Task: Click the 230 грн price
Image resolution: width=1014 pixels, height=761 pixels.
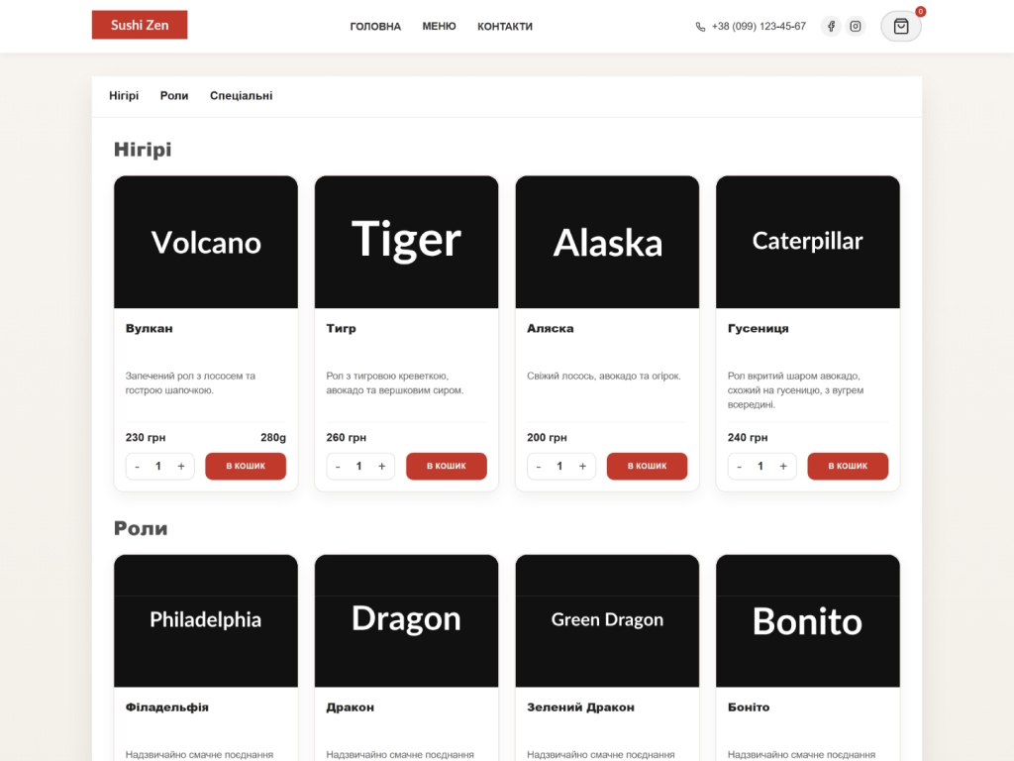Action: point(146,437)
